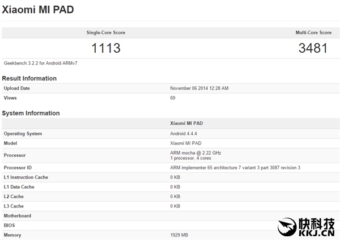This screenshot has width=340, height=242.
Task: Click the views count 69
Action: (173, 98)
